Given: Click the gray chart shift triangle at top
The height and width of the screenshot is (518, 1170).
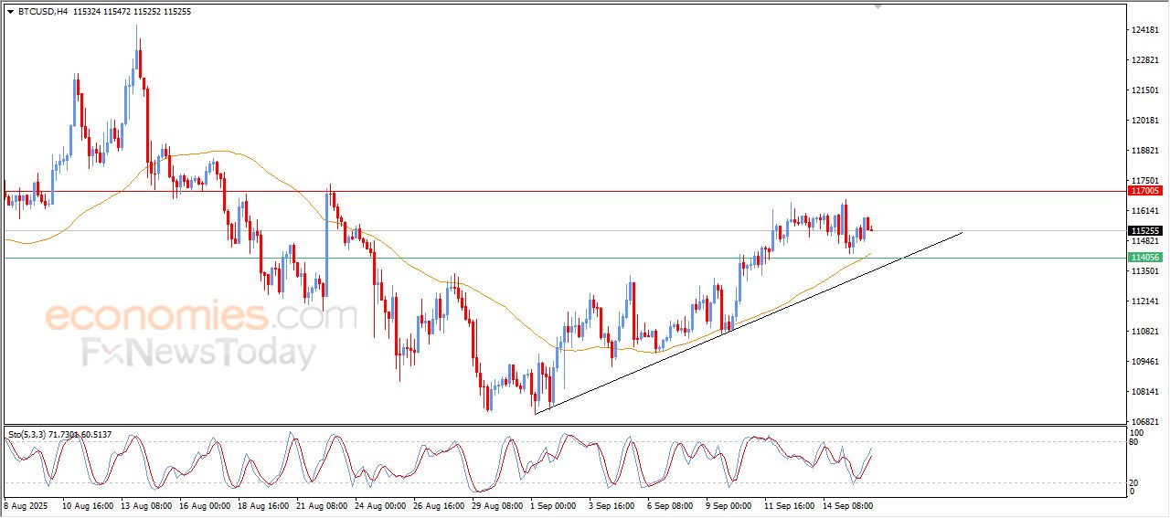Looking at the screenshot, I should point(878,6).
